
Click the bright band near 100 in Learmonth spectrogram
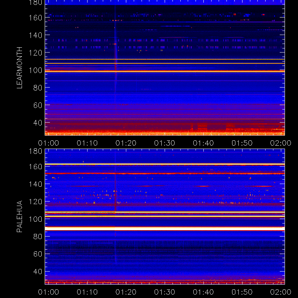(x=165, y=71)
